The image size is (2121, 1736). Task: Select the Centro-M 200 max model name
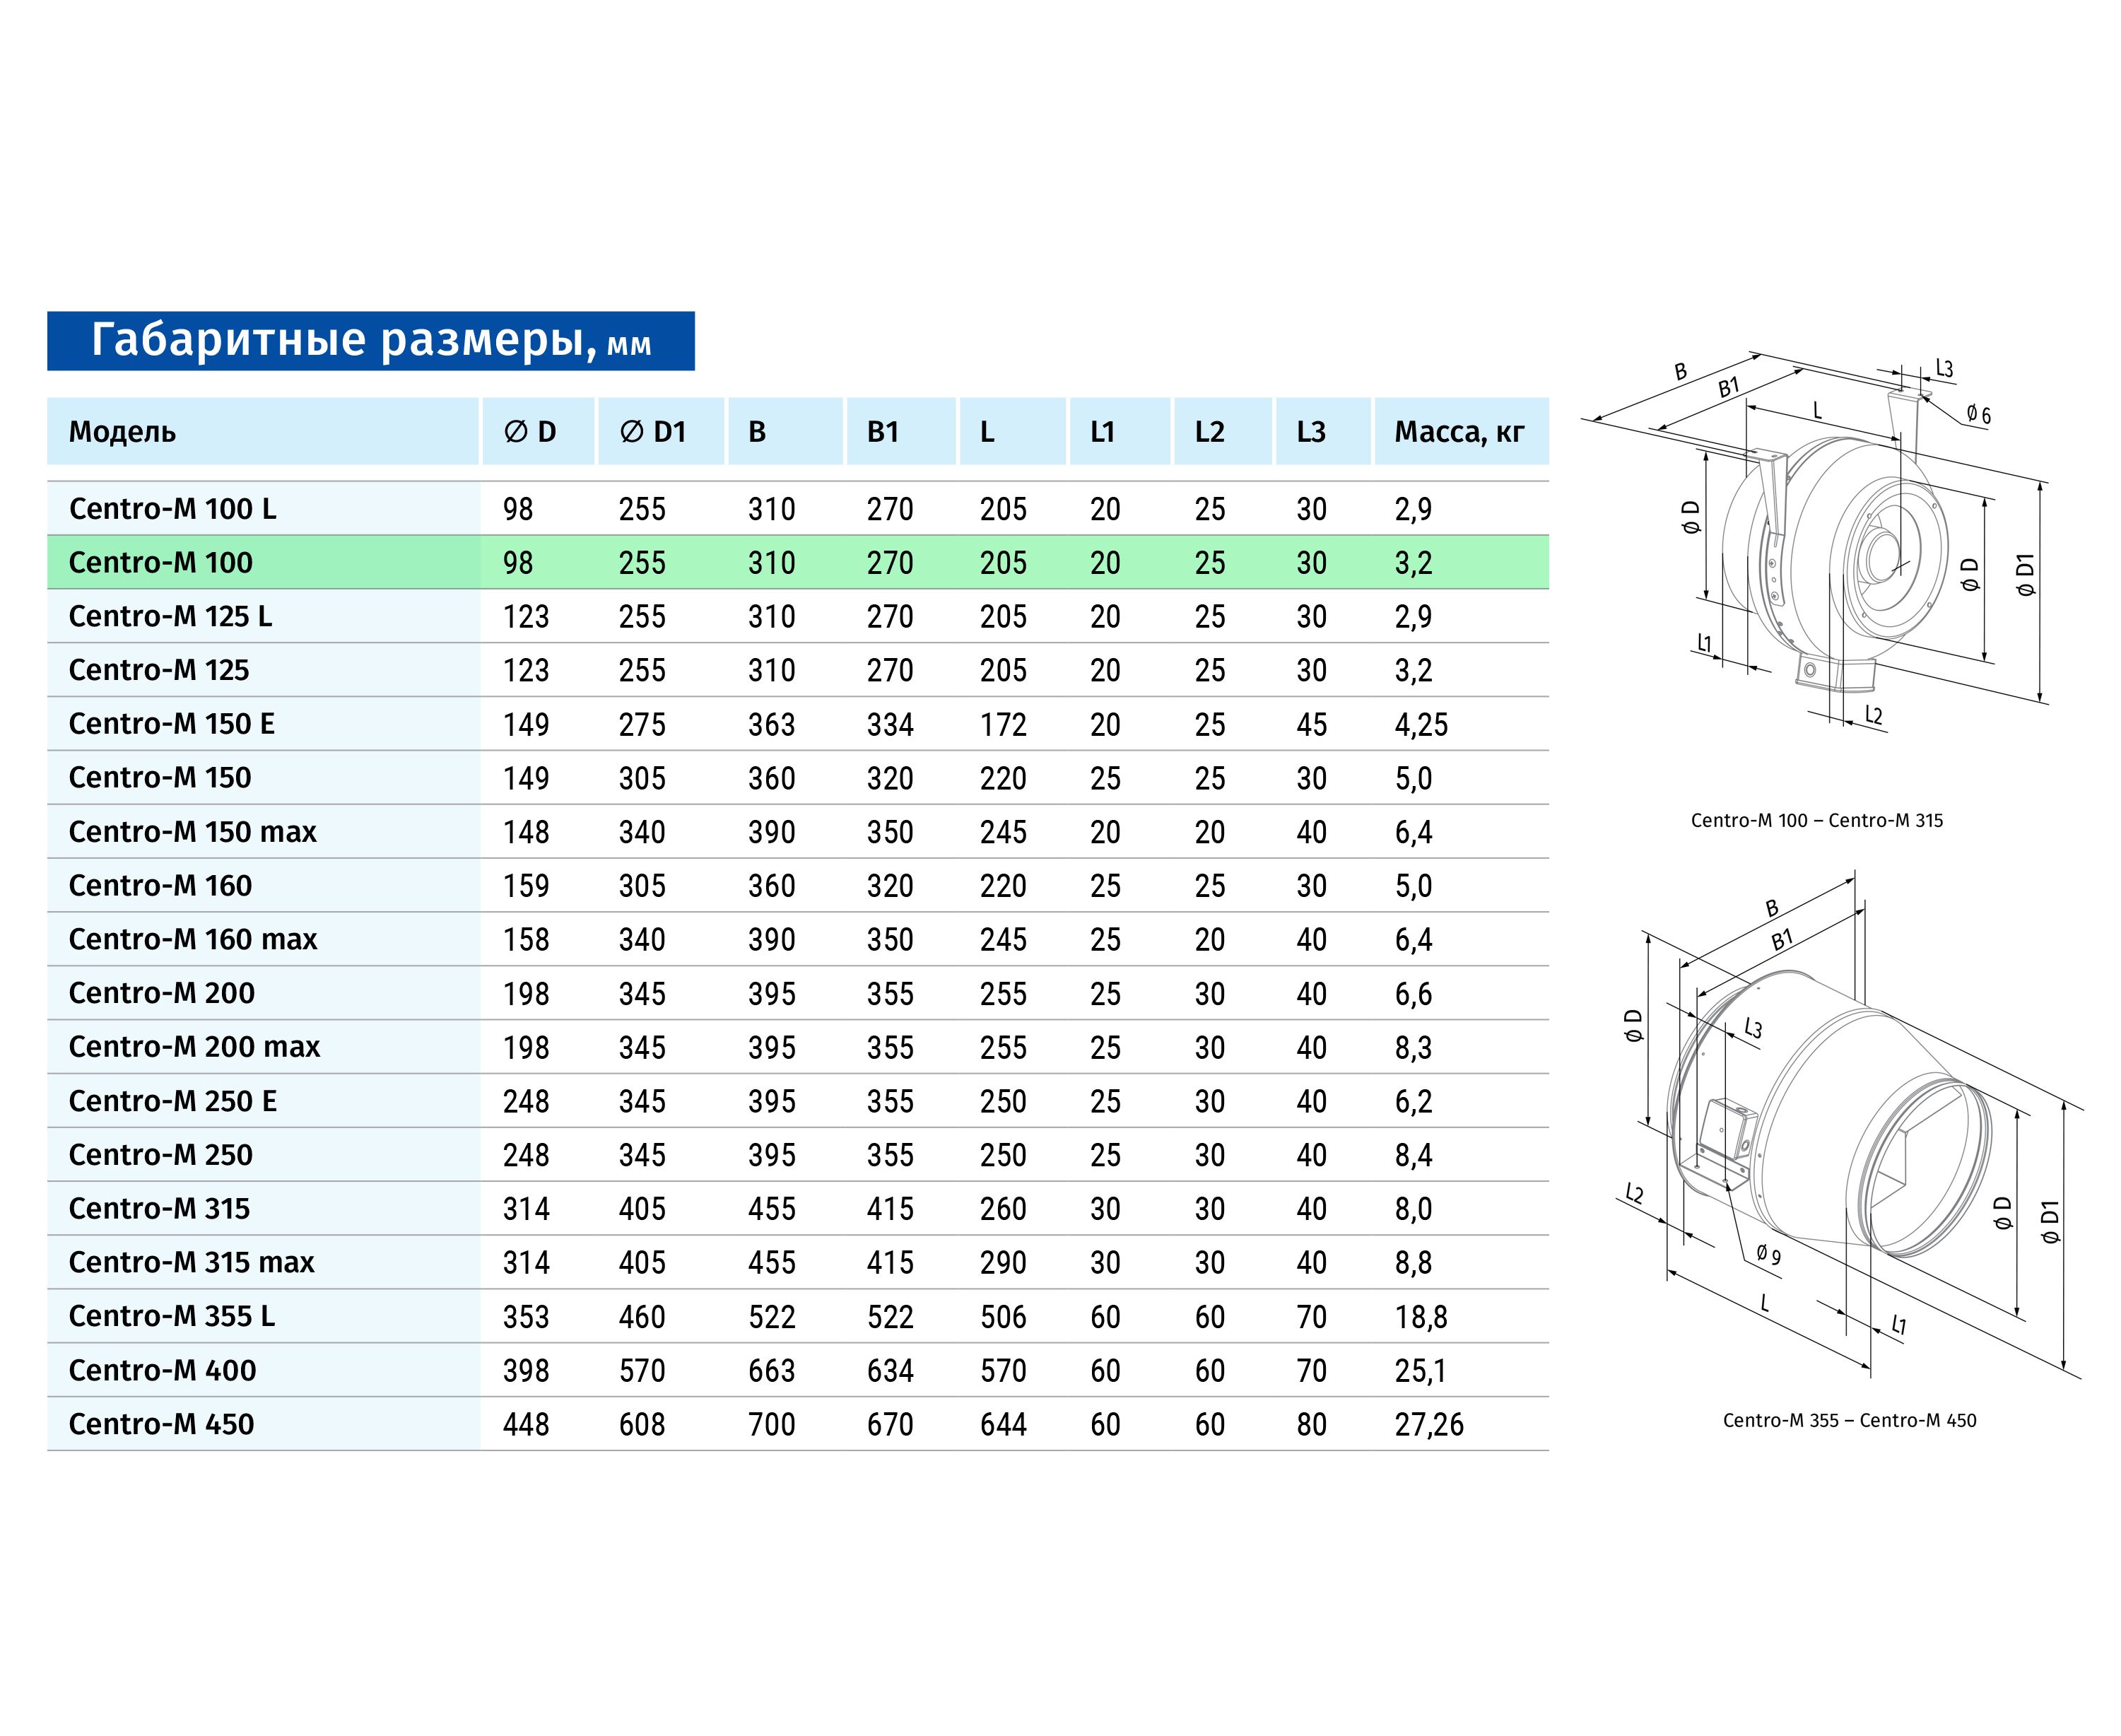coord(194,1047)
